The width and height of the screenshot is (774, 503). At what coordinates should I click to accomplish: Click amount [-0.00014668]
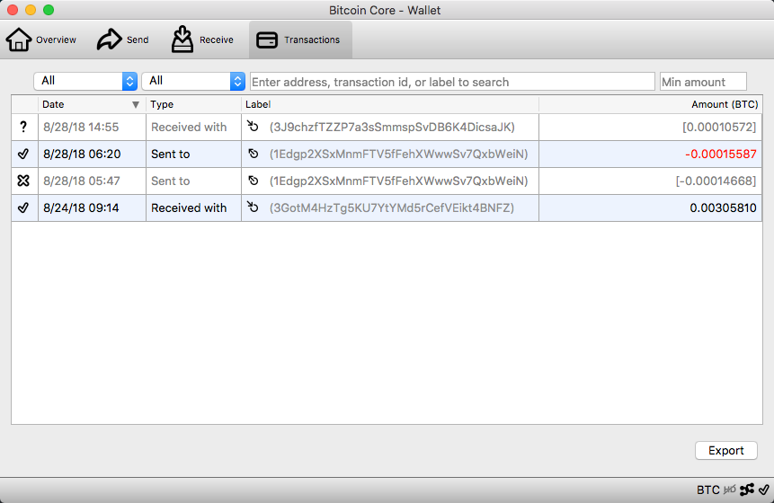point(716,181)
